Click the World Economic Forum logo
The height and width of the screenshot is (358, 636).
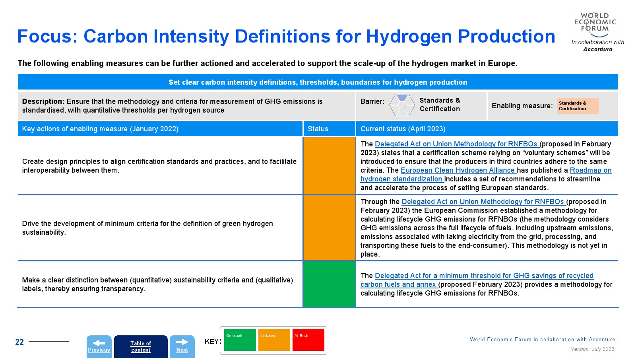(x=595, y=24)
